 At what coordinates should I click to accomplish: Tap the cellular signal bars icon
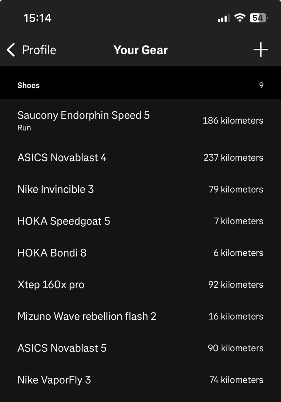pyautogui.click(x=224, y=18)
